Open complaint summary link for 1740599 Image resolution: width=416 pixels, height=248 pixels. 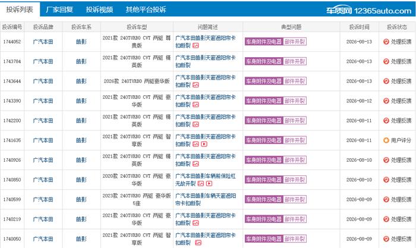(206, 199)
